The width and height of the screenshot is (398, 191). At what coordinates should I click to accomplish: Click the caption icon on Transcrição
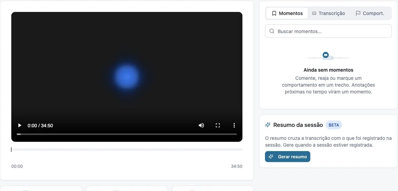pos(314,13)
